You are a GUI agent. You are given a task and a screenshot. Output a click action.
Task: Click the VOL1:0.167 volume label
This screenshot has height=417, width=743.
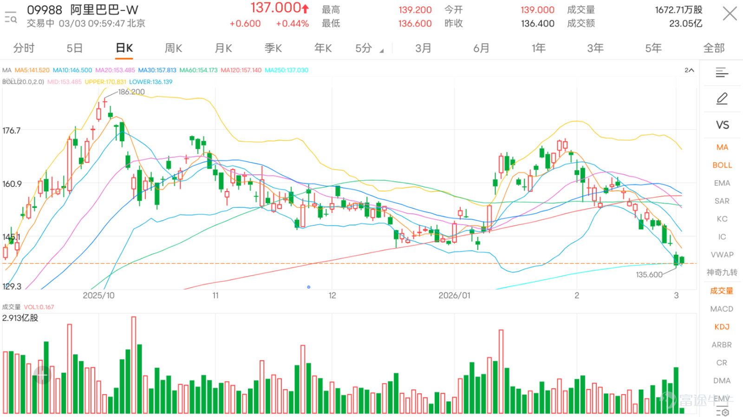coord(39,307)
